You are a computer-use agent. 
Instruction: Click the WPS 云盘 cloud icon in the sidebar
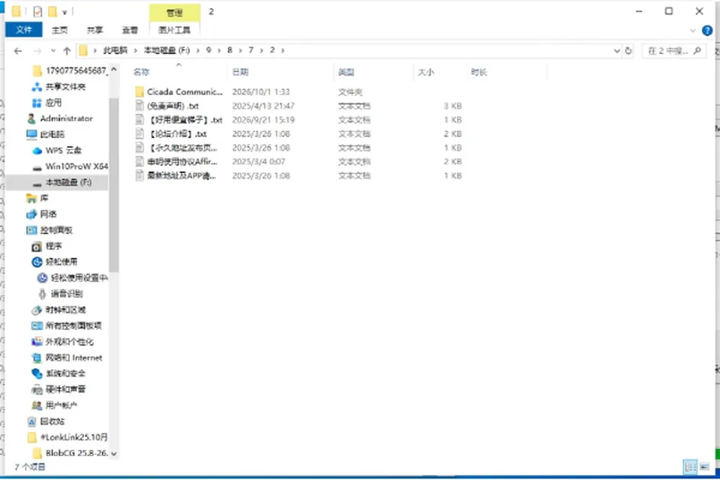[37, 151]
